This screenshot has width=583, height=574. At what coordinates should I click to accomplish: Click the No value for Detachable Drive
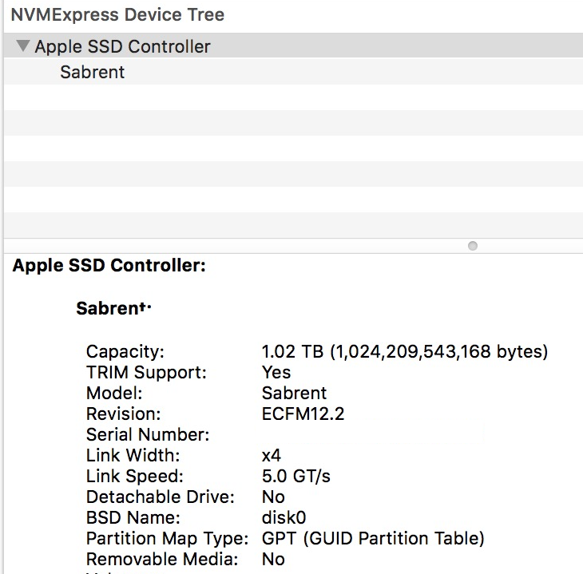click(x=273, y=497)
